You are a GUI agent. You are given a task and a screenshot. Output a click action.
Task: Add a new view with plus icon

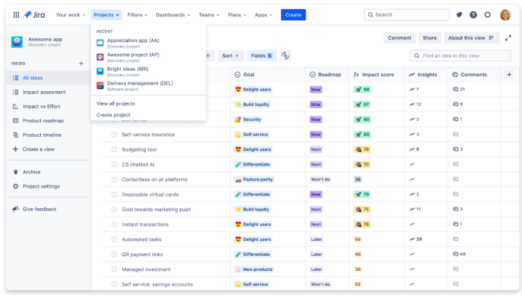click(81, 63)
